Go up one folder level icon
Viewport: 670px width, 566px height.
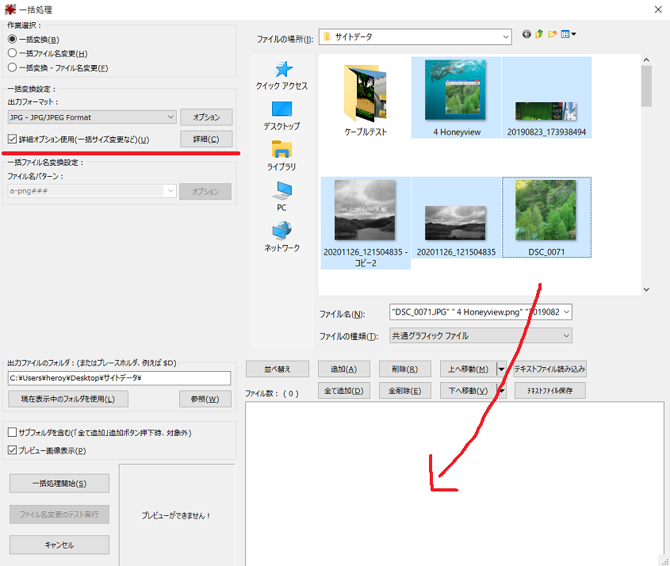[539, 34]
